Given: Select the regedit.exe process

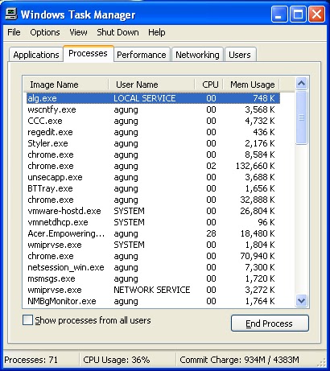Looking at the screenshot, I should pos(153,132).
